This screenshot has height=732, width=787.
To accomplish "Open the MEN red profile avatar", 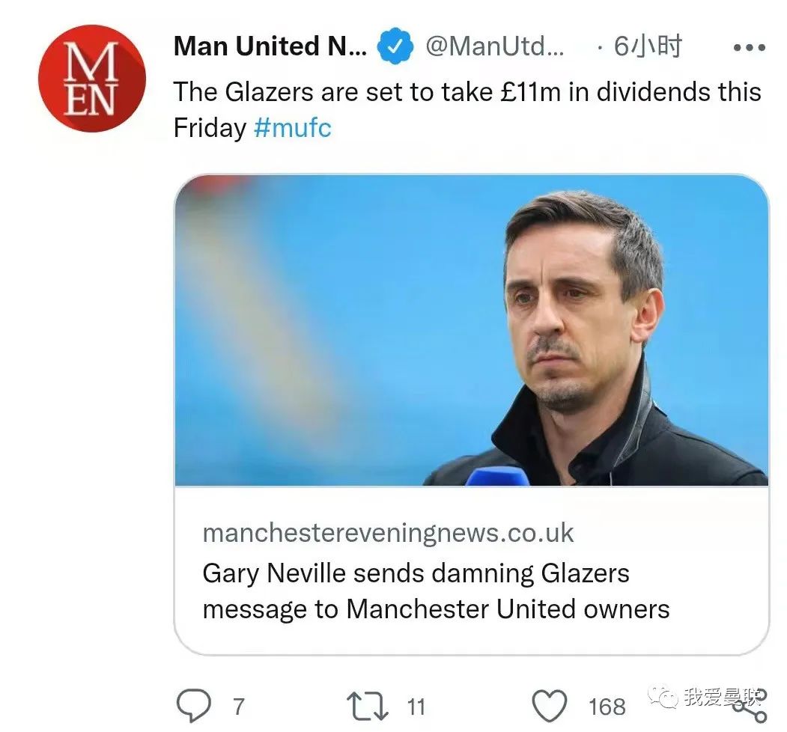I will coord(91,78).
